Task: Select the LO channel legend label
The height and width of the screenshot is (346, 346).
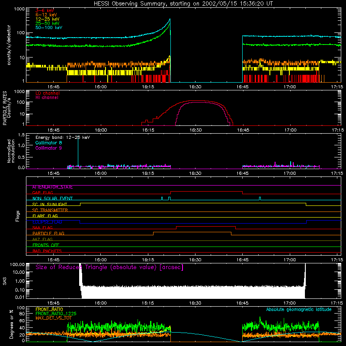Action: click(x=48, y=93)
